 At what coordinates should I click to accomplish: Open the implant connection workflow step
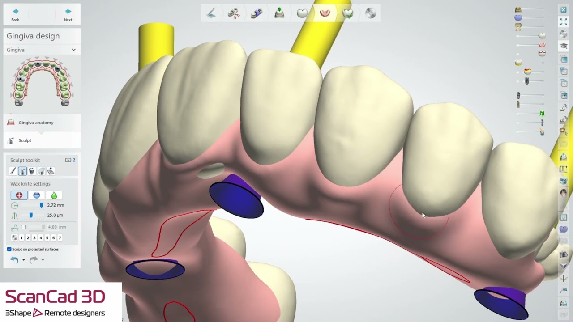point(257,13)
